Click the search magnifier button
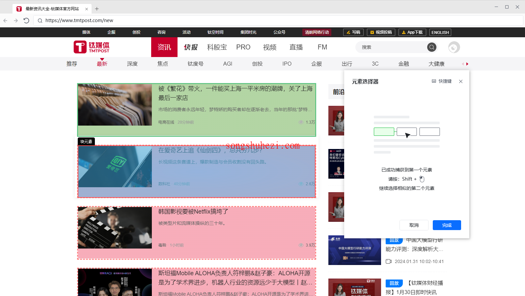 tap(432, 47)
